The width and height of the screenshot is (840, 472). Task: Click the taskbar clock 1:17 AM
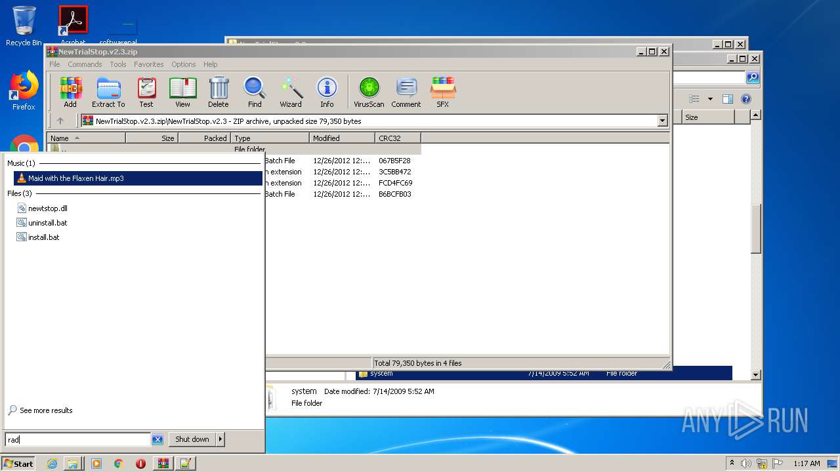(807, 463)
